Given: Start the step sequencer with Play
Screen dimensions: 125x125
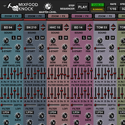Looking at the screenshot, I should point(83,7).
